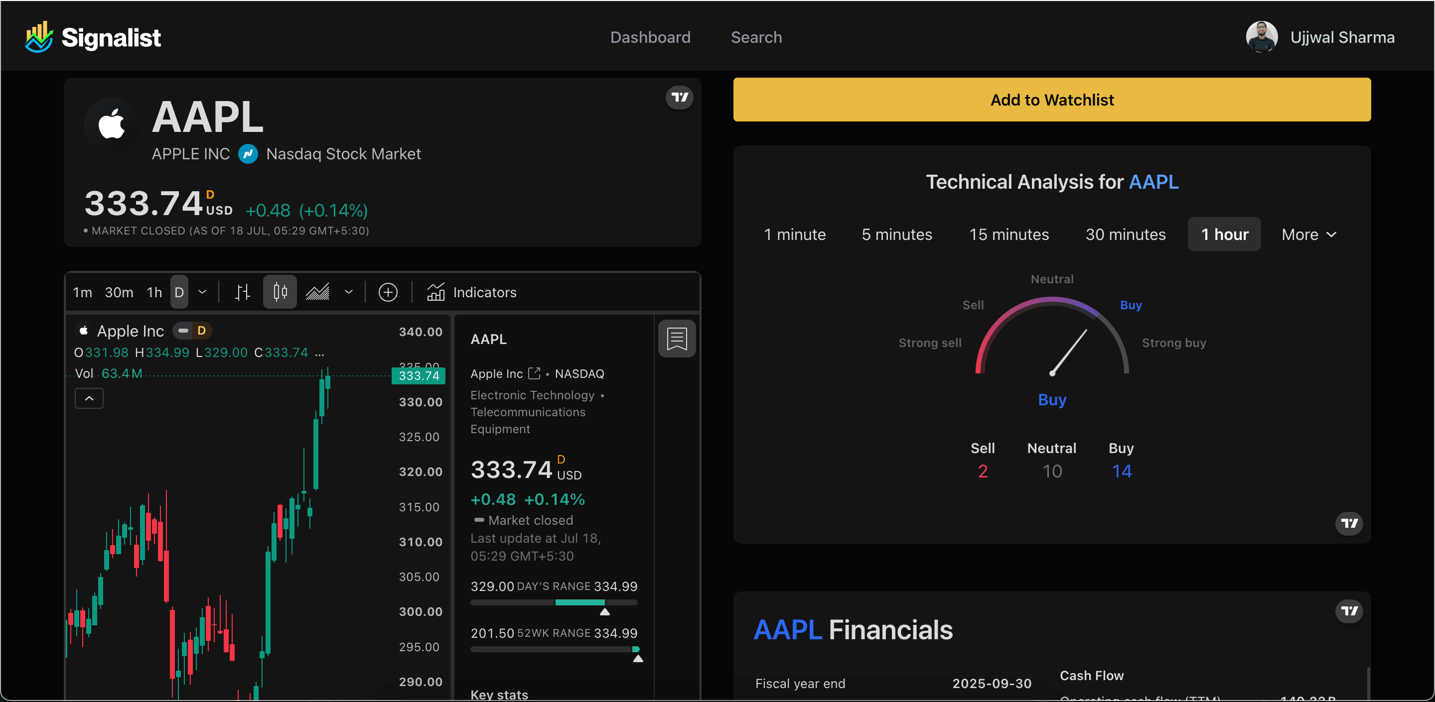This screenshot has height=702, width=1435.
Task: Click the Cash Flow section heading
Action: (x=1091, y=675)
